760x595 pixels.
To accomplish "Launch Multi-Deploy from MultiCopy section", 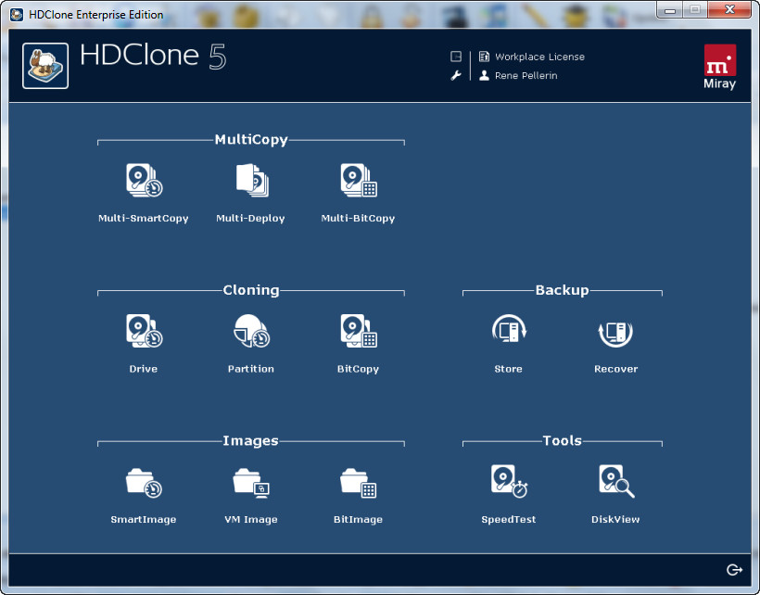I will [252, 180].
